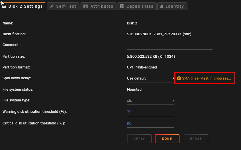Click the GPT: 4KiB-aligned value
Image resolution: width=241 pixels, height=150 pixels.
pos(142,67)
